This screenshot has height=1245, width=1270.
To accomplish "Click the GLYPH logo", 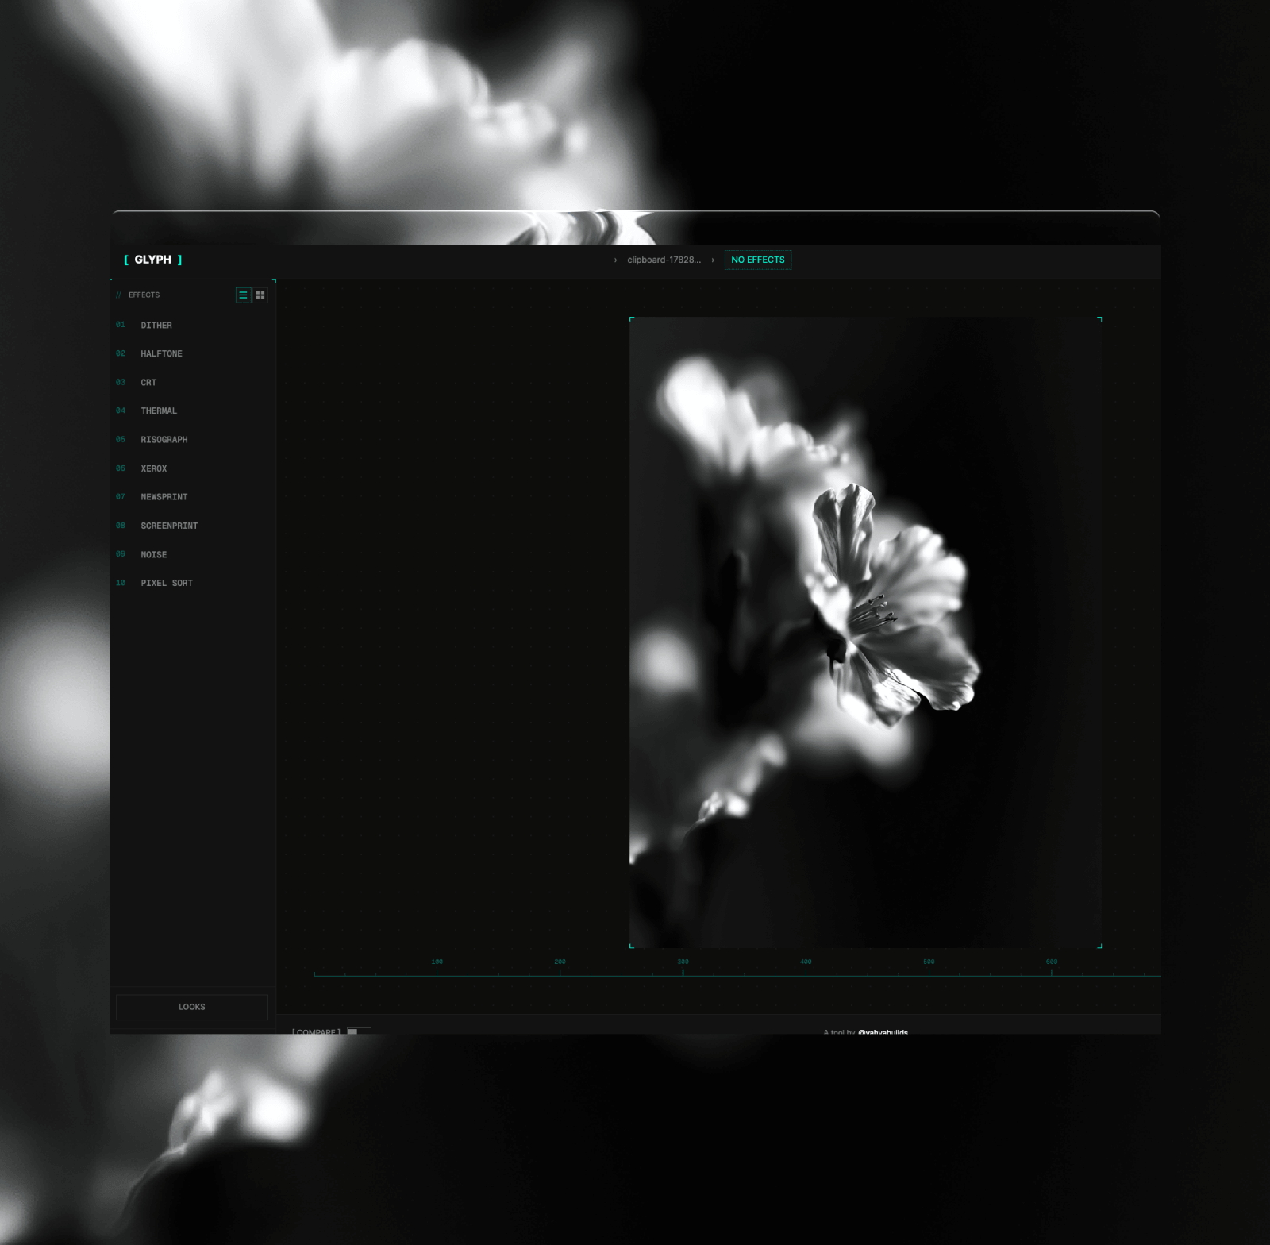I will coord(153,260).
